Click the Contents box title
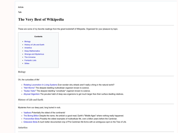 [38, 36]
